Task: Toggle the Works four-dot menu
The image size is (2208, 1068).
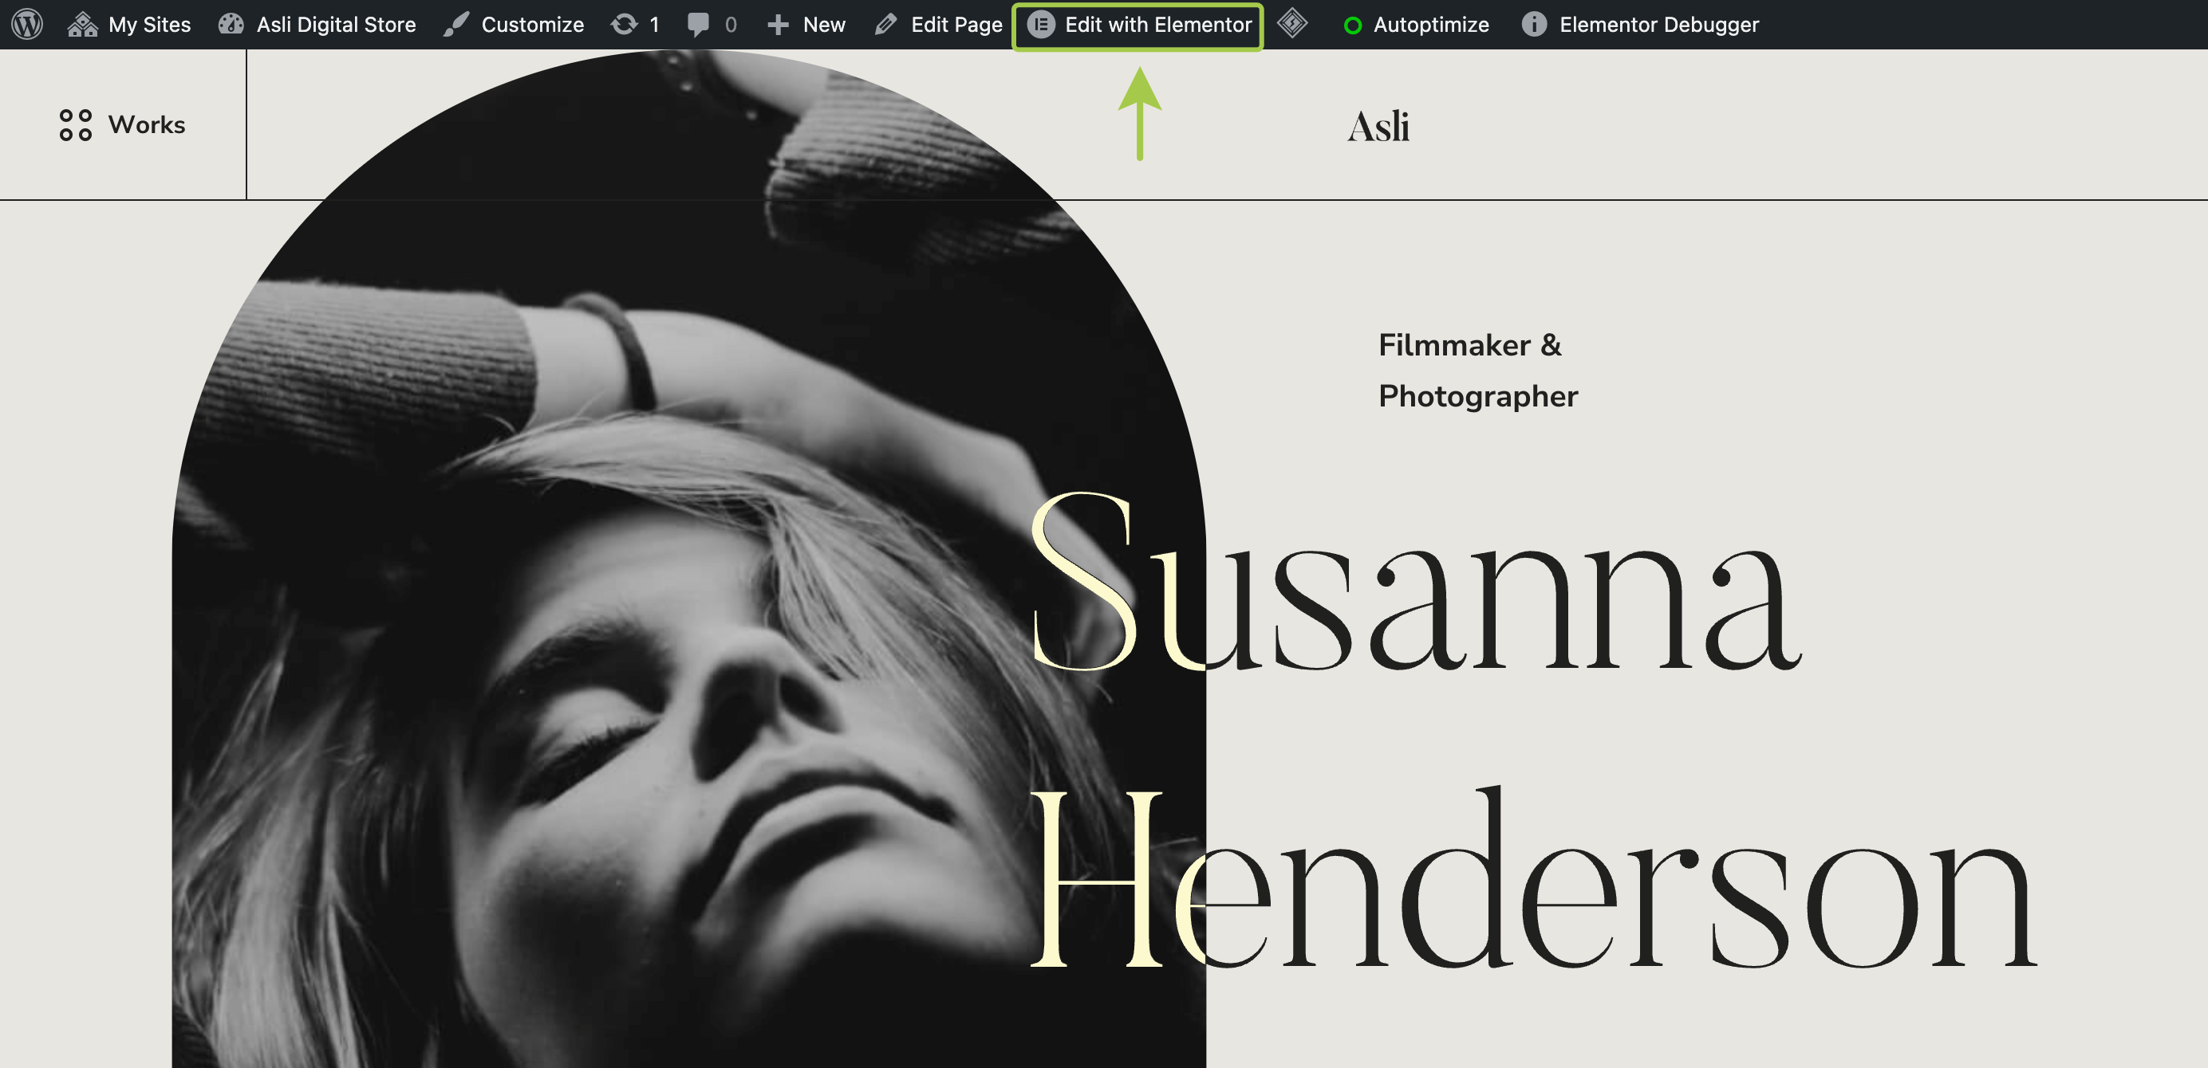Action: click(x=76, y=125)
